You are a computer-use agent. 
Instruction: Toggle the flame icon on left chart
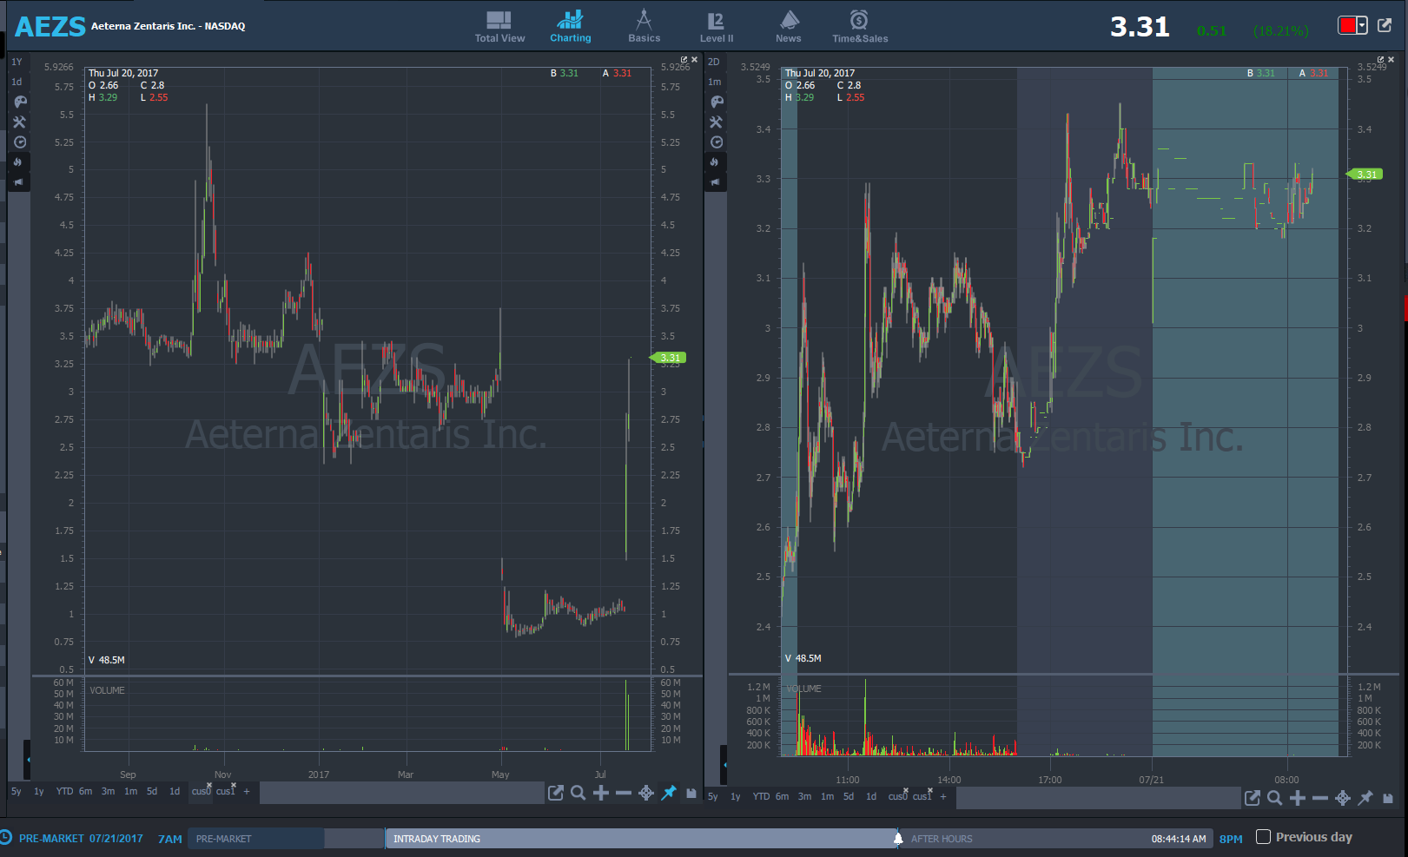18,162
